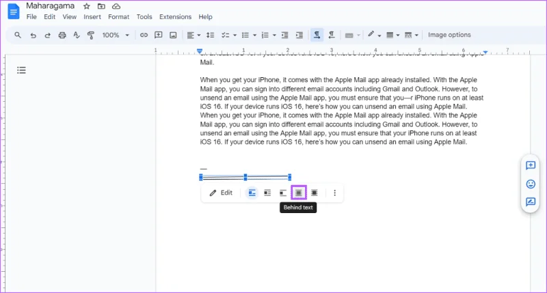Viewport: 547px width, 293px height.
Task: Open the border dash style icon
Action: [408, 36]
